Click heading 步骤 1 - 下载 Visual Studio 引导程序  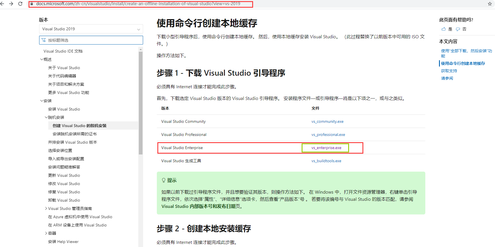[x=221, y=73]
